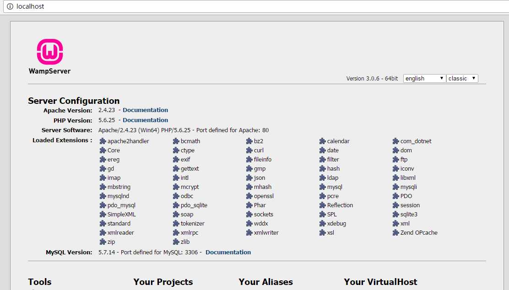The image size is (509, 290).
Task: Click puzzle icon next to ldap
Action: (322, 178)
